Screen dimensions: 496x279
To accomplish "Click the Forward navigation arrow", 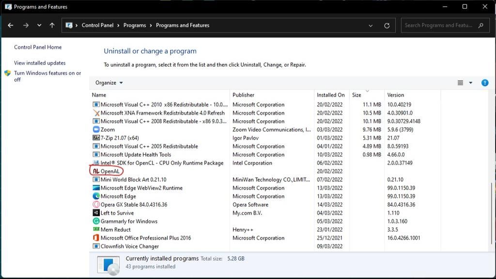I will click(26, 25).
